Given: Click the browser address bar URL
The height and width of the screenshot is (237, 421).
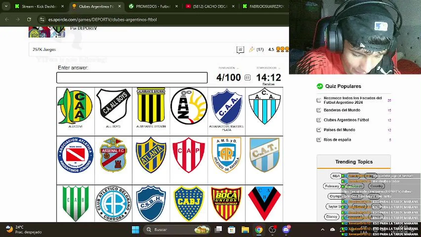Looking at the screenshot, I should click(x=102, y=19).
